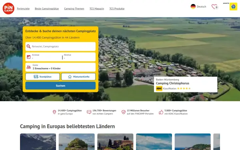Open the TCS Produkte menu
The width and height of the screenshot is (240, 150).
pos(117,8)
